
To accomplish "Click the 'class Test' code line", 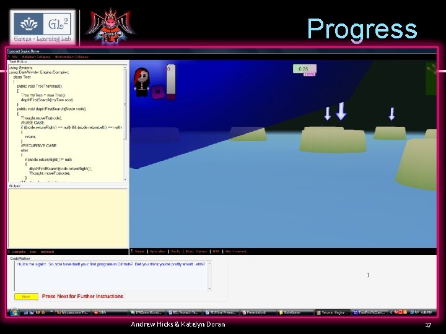I will [x=22, y=77].
